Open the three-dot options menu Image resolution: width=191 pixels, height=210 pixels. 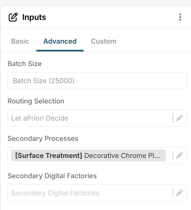click(x=180, y=17)
